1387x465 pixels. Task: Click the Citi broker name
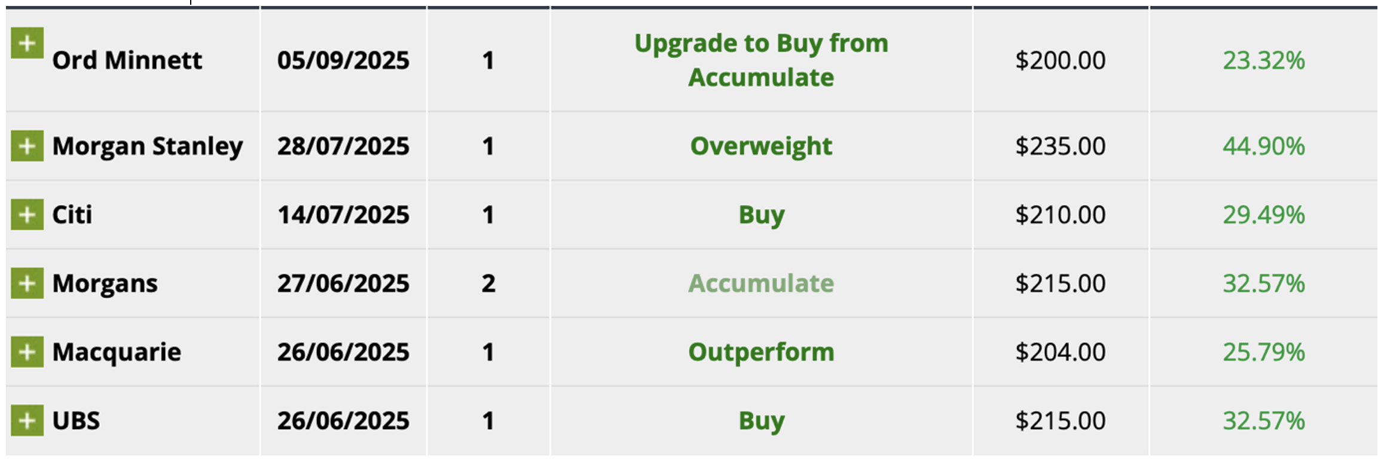[x=72, y=215]
